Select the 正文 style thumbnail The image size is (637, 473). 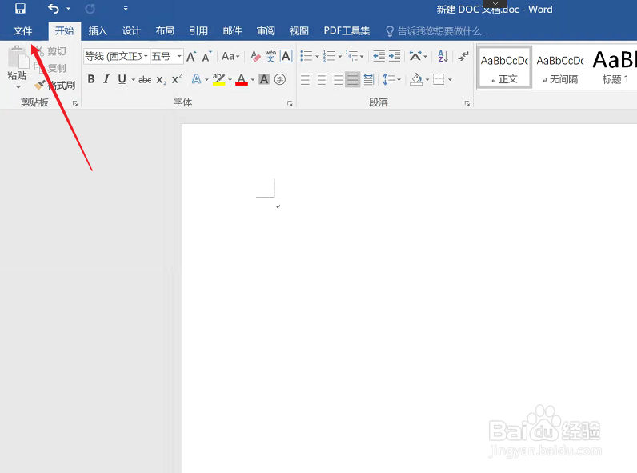pos(504,67)
